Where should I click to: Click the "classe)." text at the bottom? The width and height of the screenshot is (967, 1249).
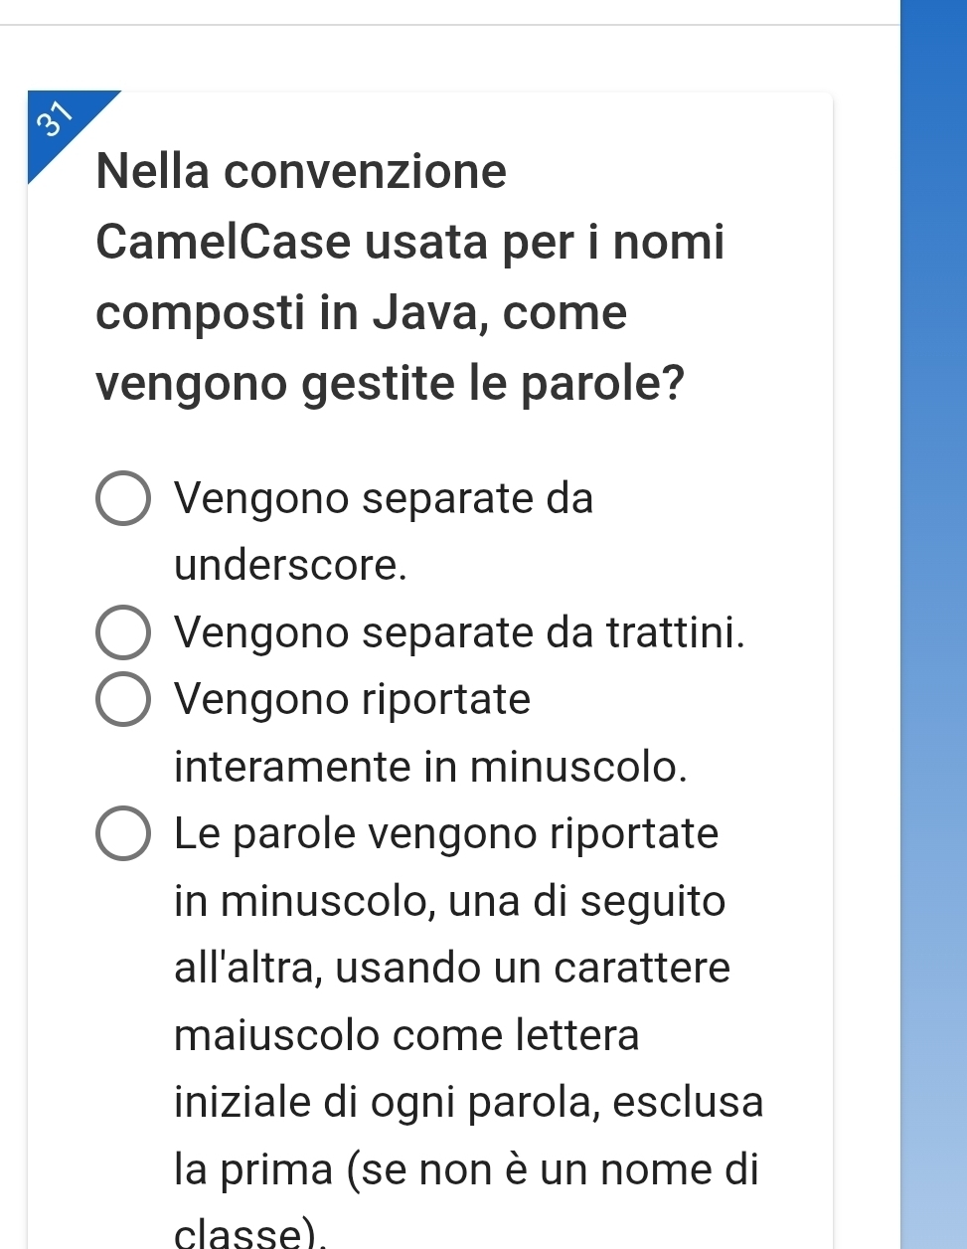click(x=251, y=1233)
